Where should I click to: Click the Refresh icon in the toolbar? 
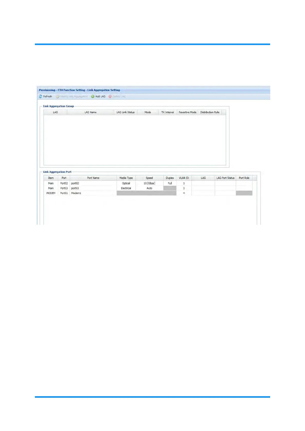pos(40,96)
